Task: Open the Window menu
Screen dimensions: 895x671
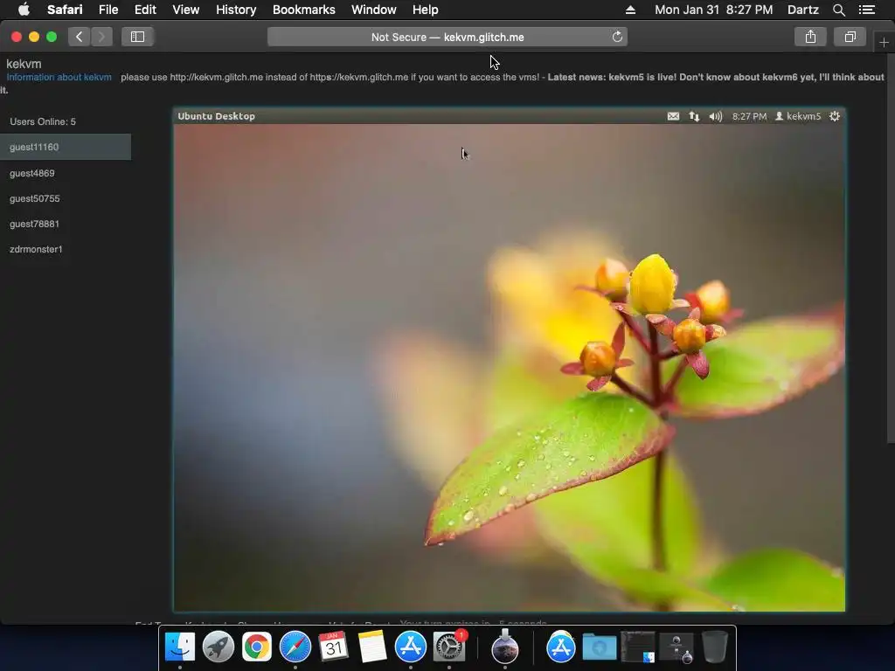Action: [x=374, y=10]
